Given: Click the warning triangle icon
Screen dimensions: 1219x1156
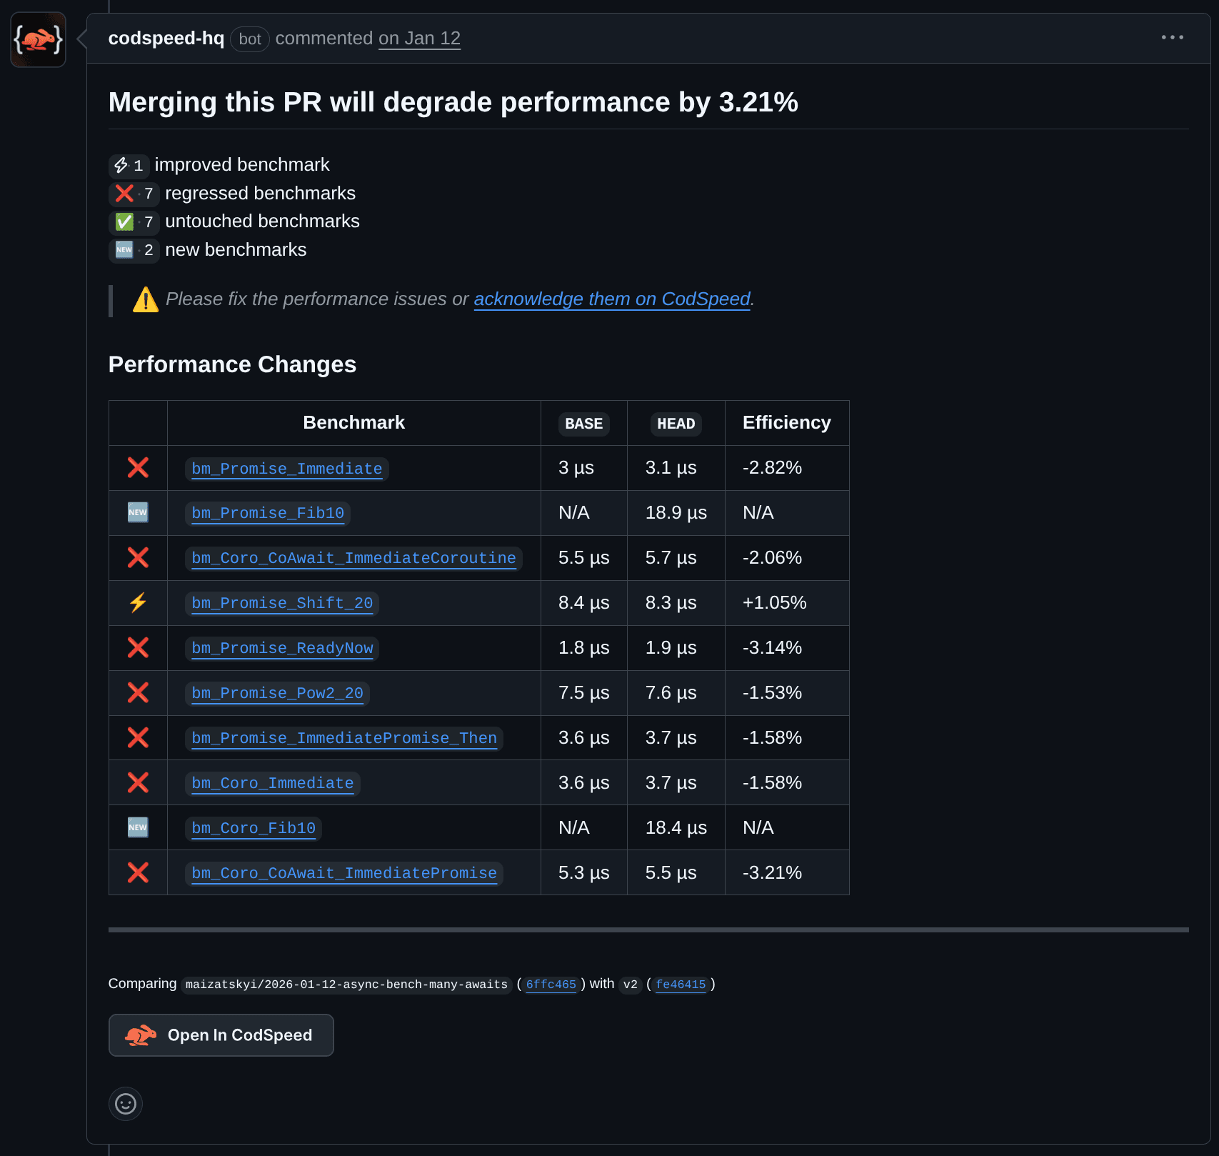Looking at the screenshot, I should click(146, 300).
